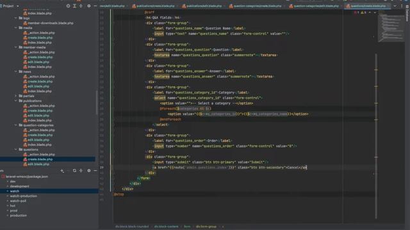Click the form breadcrumb
The image size is (410, 230).
pyautogui.click(x=187, y=227)
